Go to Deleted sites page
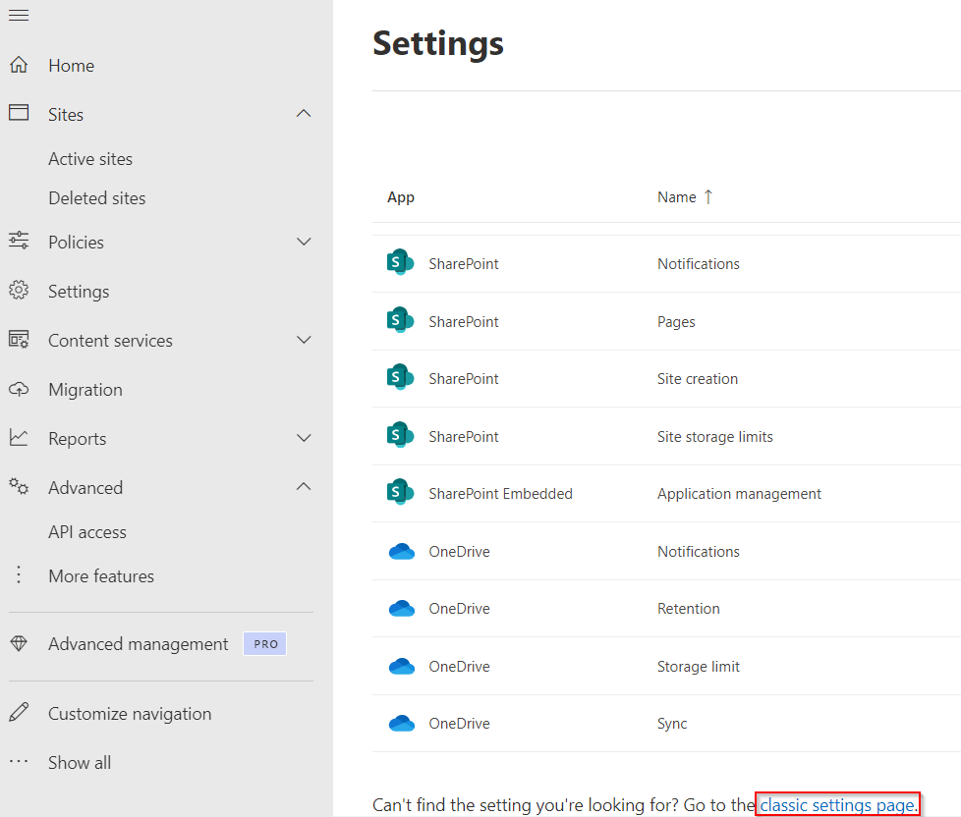Viewport: 961px width, 817px height. click(97, 198)
